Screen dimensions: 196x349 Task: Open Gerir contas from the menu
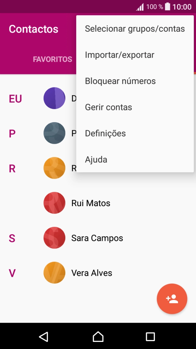click(108, 107)
